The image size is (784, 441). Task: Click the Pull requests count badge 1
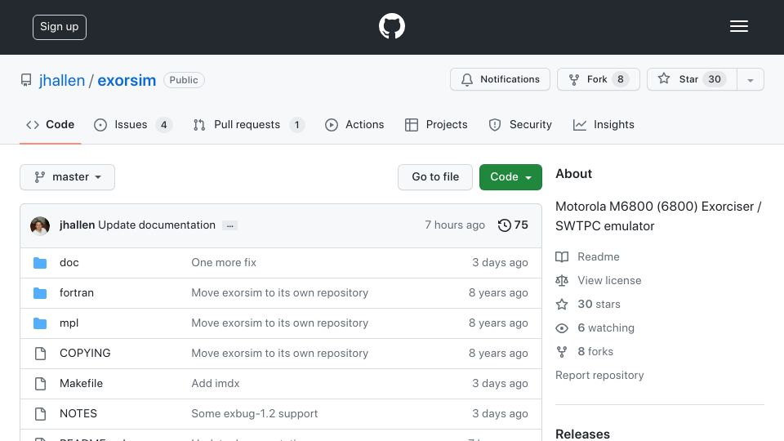296,124
